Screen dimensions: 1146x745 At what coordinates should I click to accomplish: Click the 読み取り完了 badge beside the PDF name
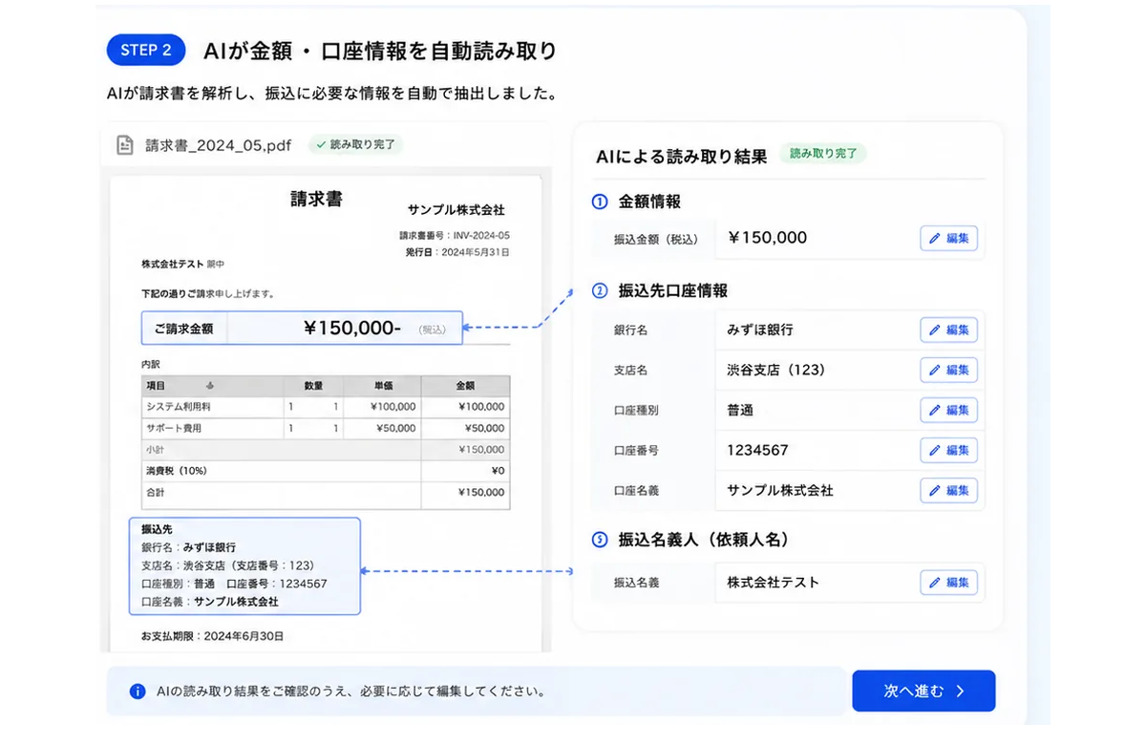coord(355,145)
